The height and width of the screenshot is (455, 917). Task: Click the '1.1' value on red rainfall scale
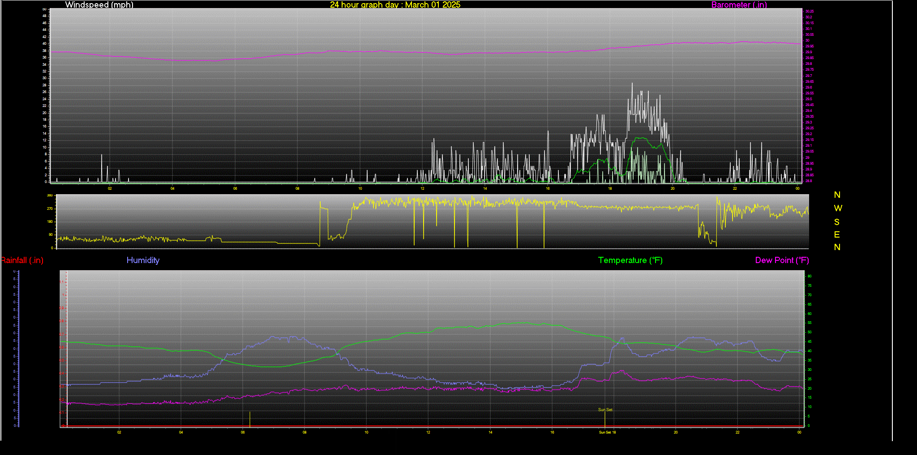pos(62,282)
